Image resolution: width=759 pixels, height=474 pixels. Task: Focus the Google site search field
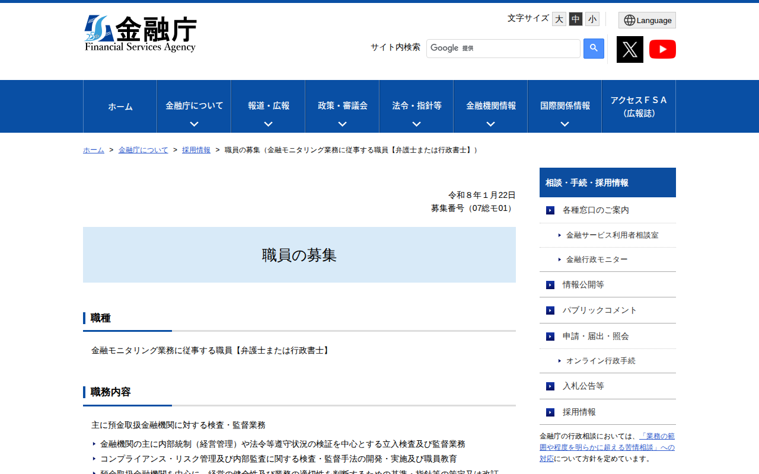(503, 49)
